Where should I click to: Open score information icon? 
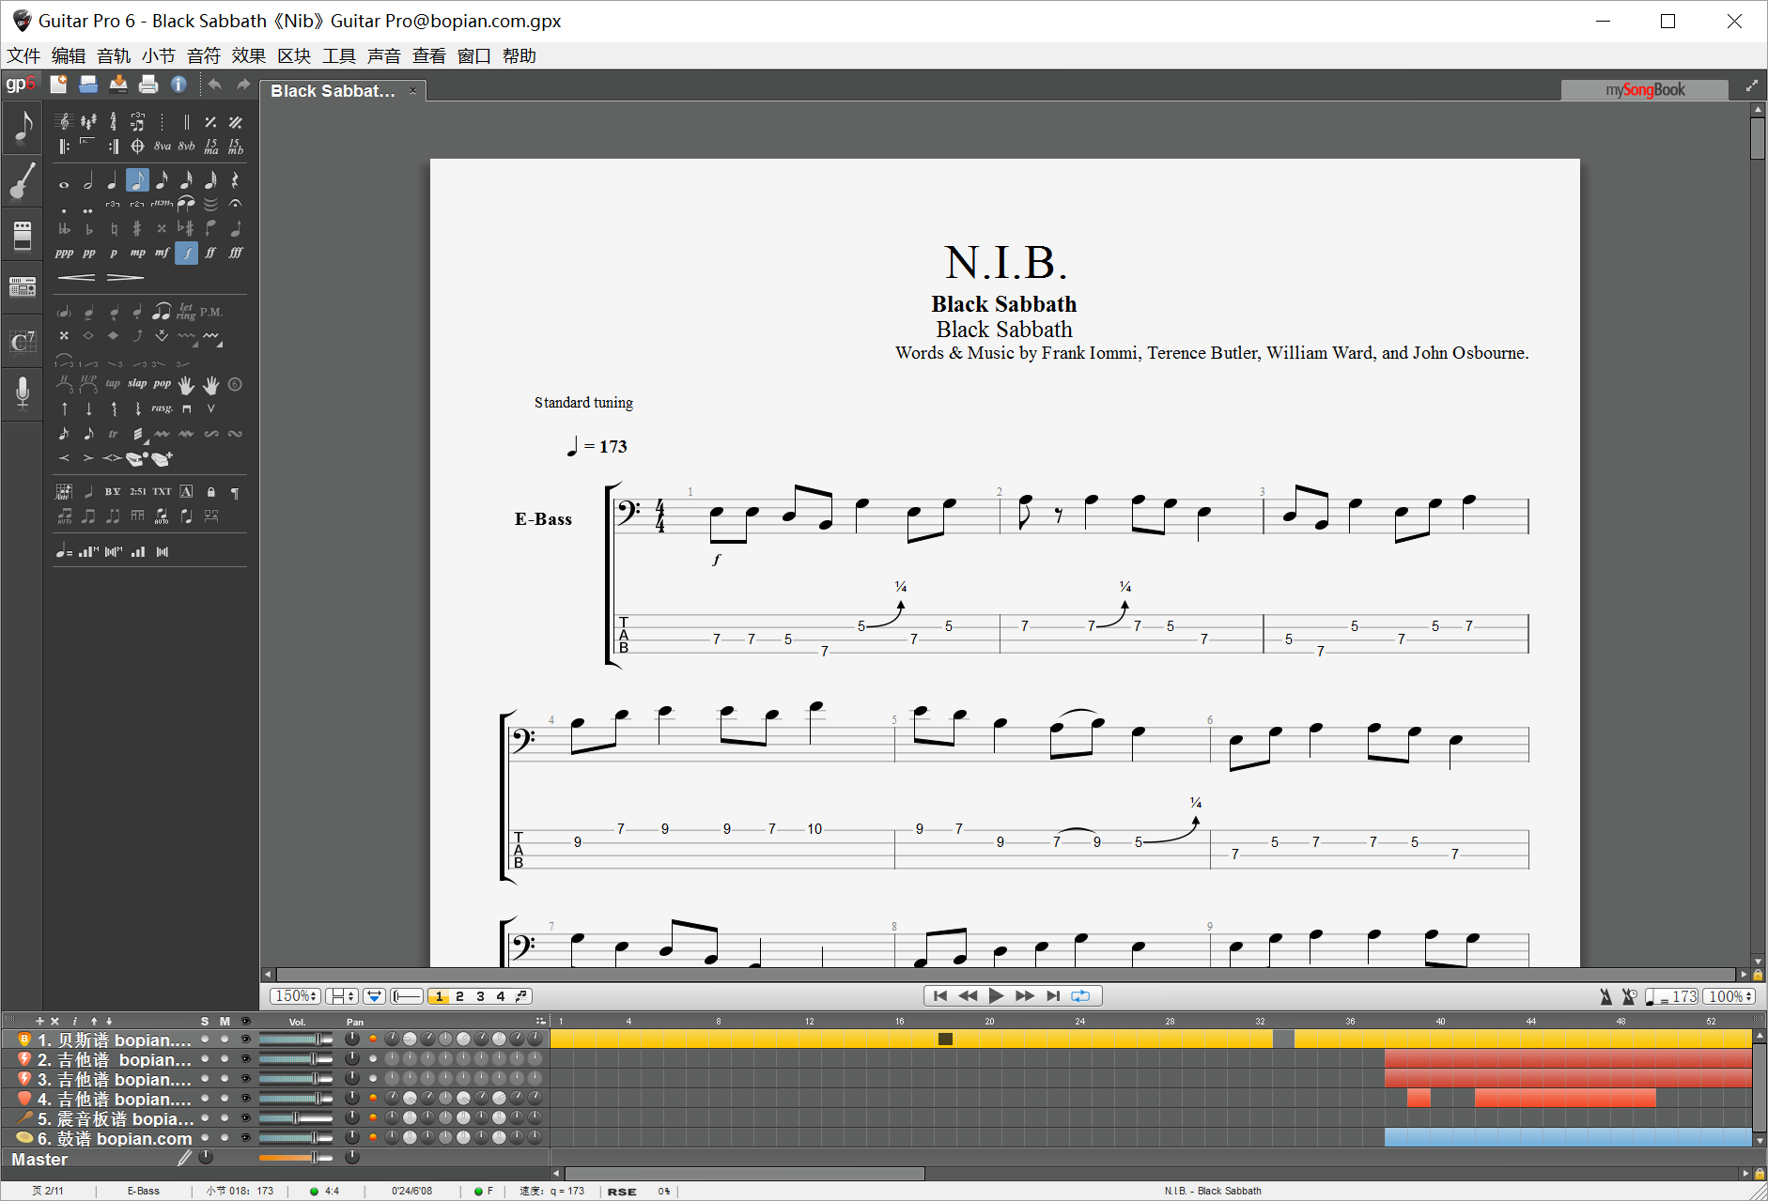[178, 85]
